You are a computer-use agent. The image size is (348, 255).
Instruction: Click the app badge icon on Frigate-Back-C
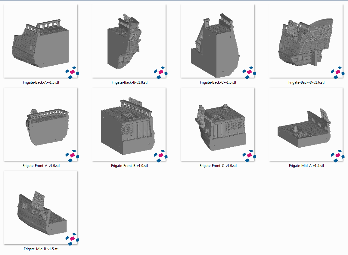point(249,72)
